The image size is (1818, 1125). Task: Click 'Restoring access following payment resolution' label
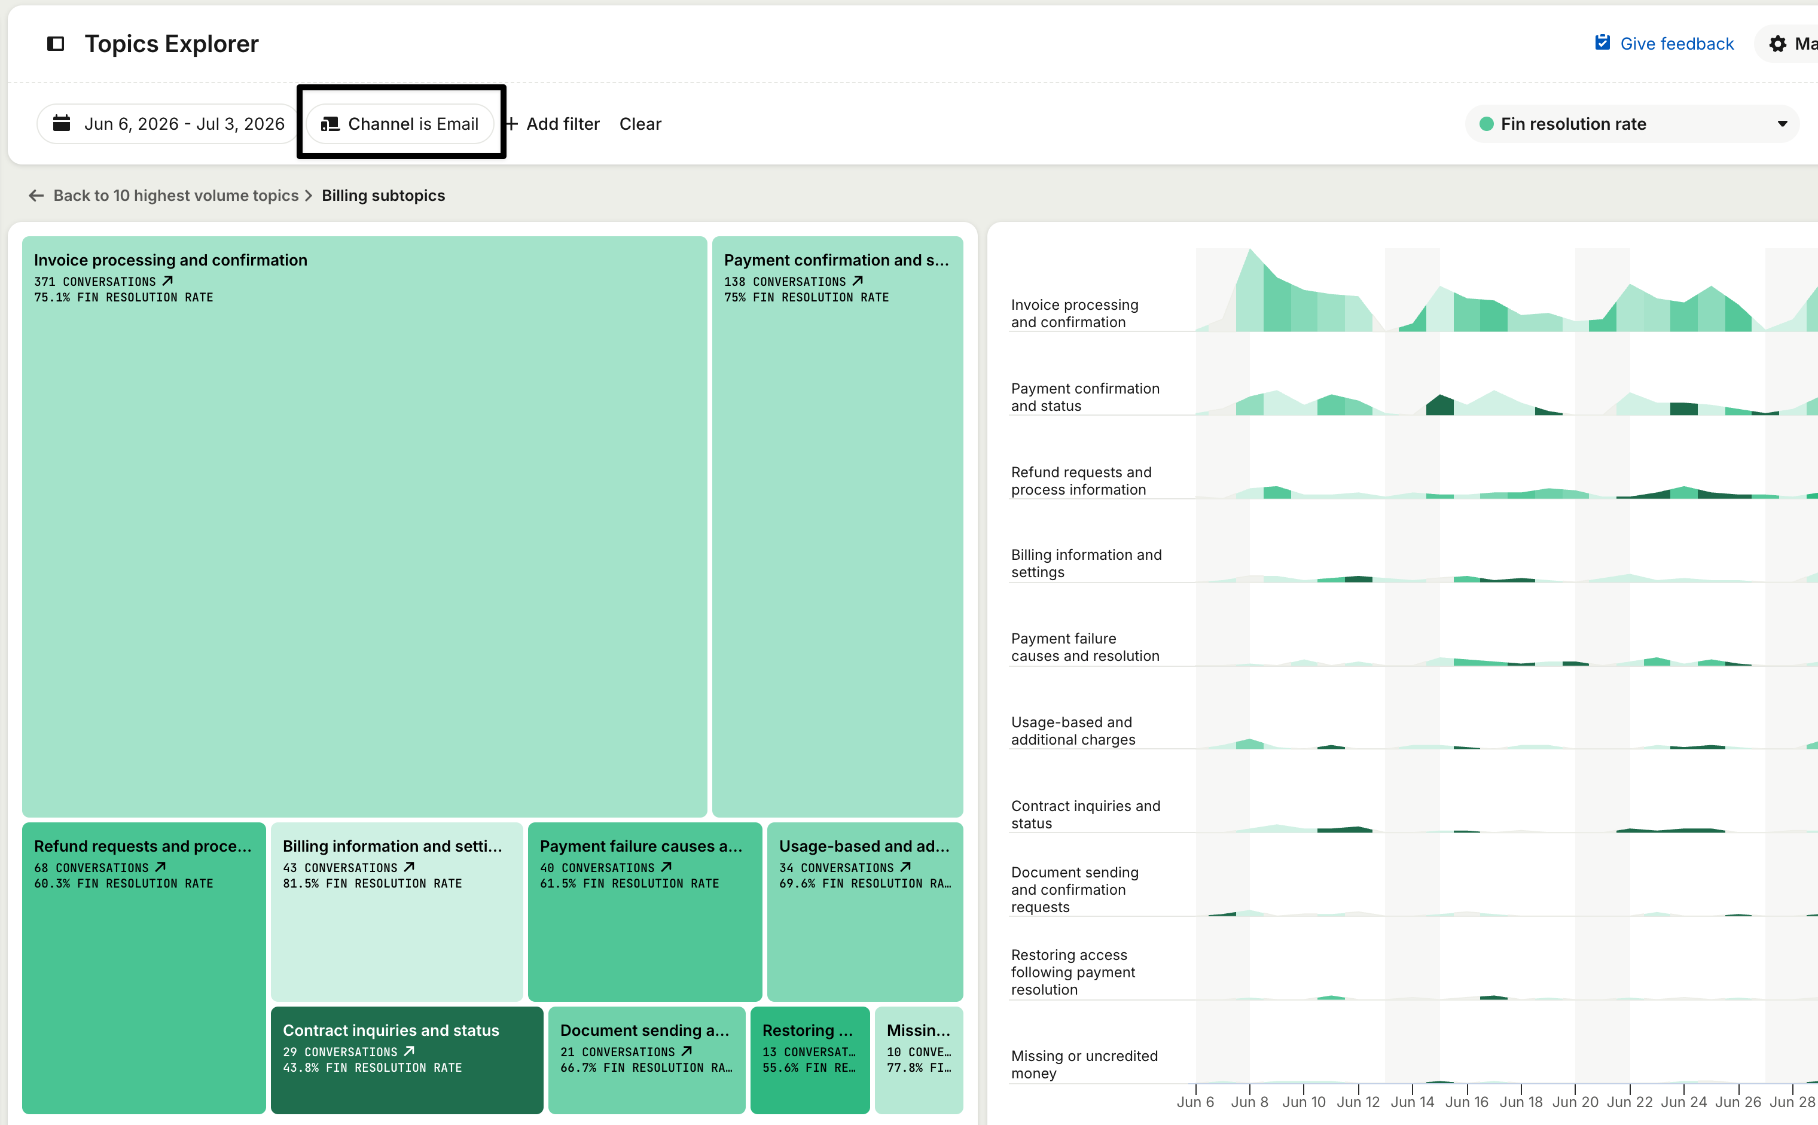[1073, 972]
